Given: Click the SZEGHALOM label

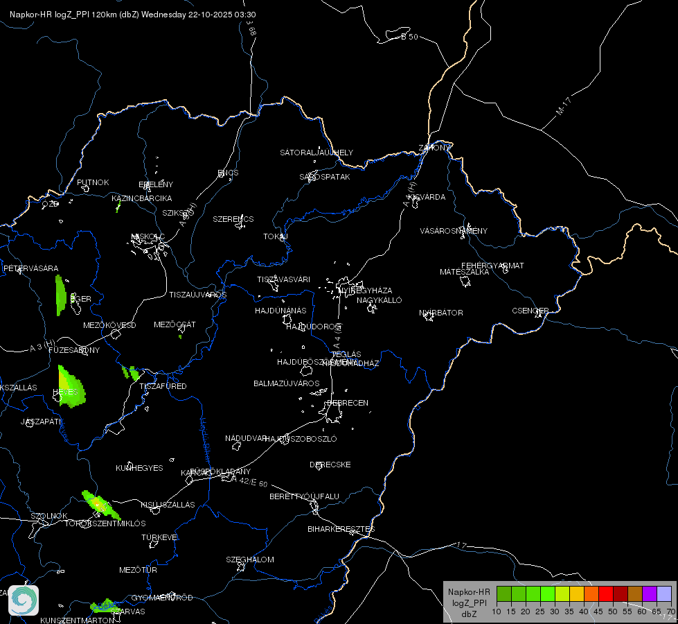Looking at the screenshot, I should click(x=250, y=560).
